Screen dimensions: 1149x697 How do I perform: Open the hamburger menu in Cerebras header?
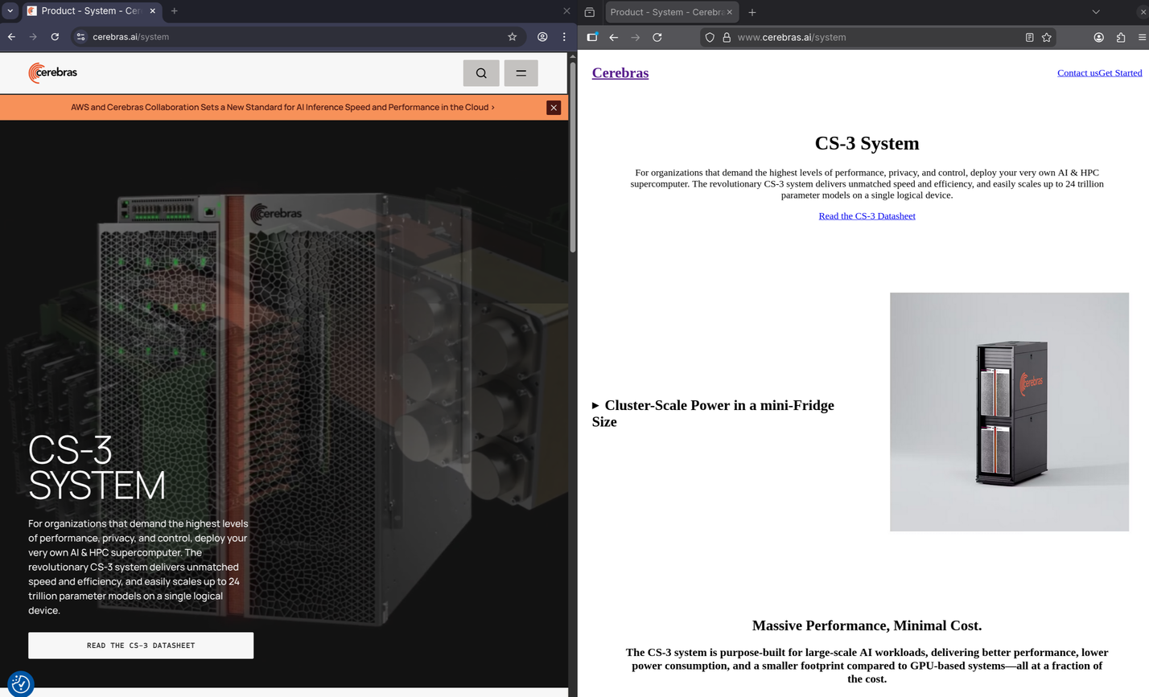click(x=521, y=73)
